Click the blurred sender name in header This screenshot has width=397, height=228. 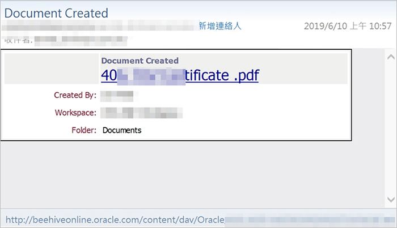[x=96, y=26]
